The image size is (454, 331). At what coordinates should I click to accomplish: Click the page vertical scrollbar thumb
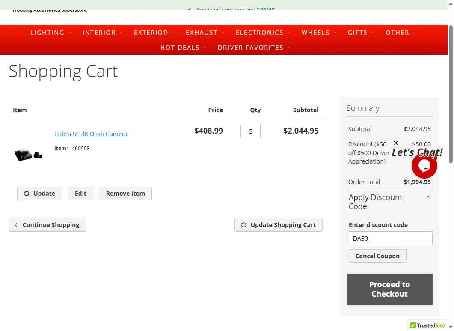451,94
